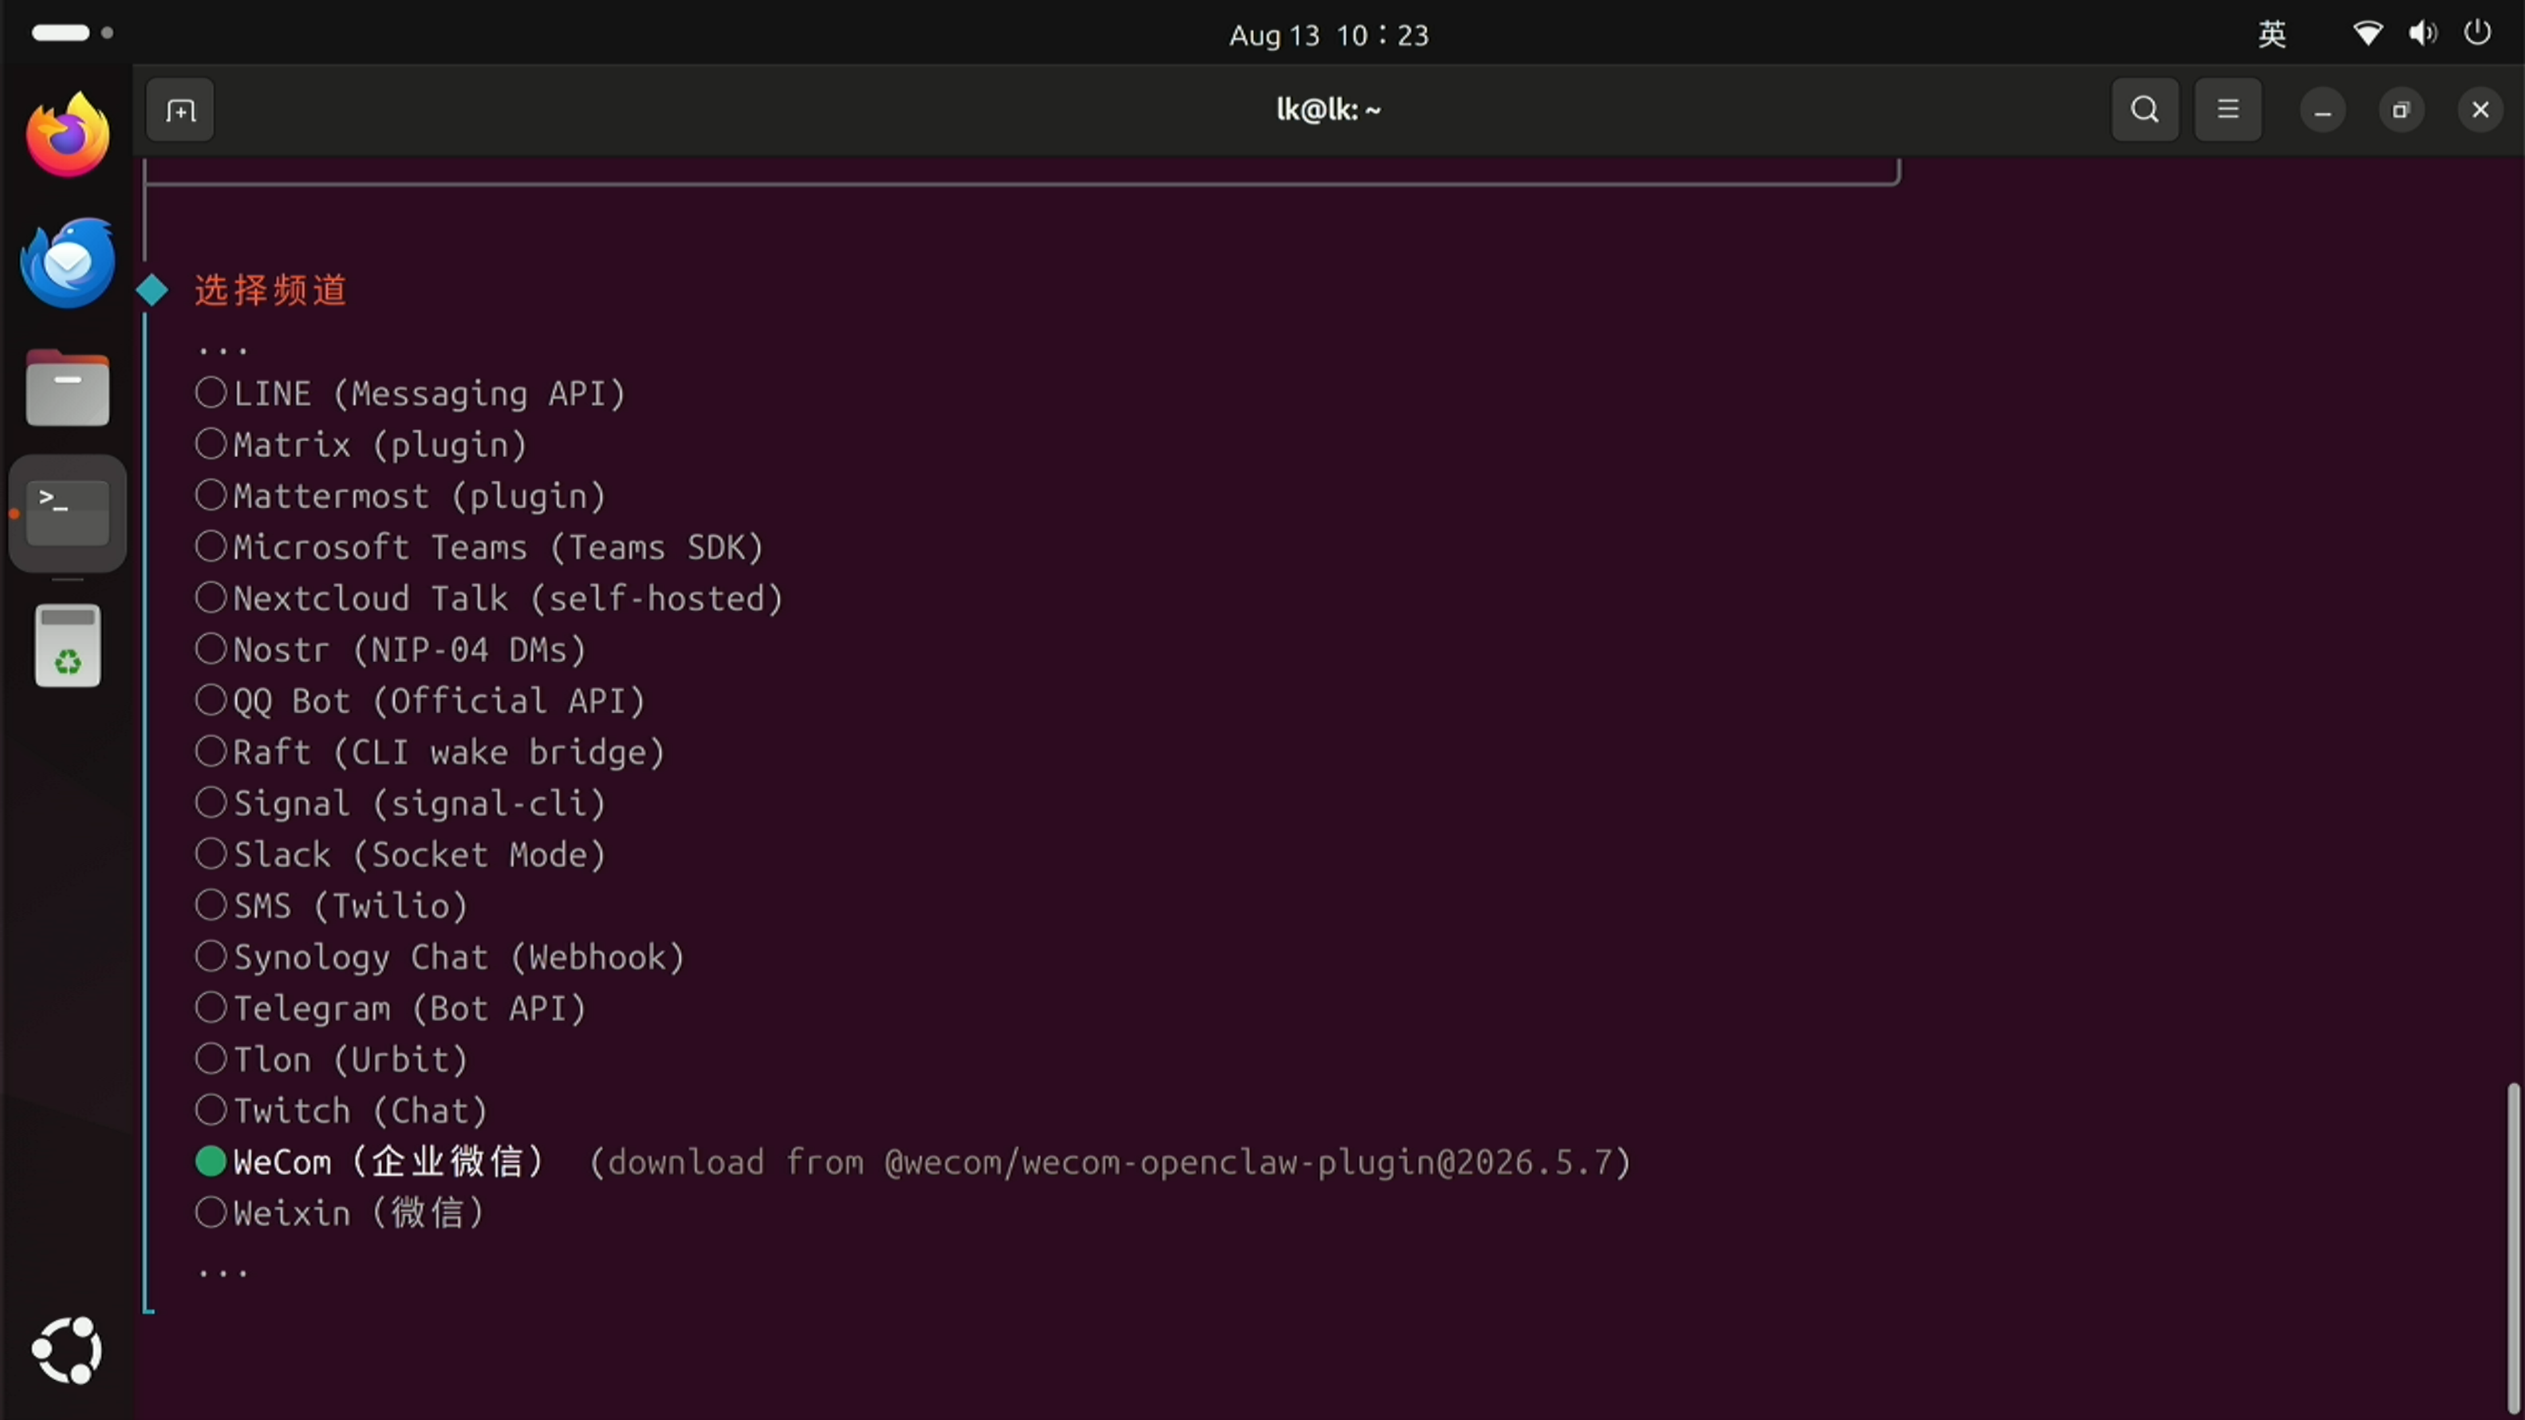The width and height of the screenshot is (2525, 1420).
Task: Open Thunderbird mail from dock
Action: coord(68,263)
